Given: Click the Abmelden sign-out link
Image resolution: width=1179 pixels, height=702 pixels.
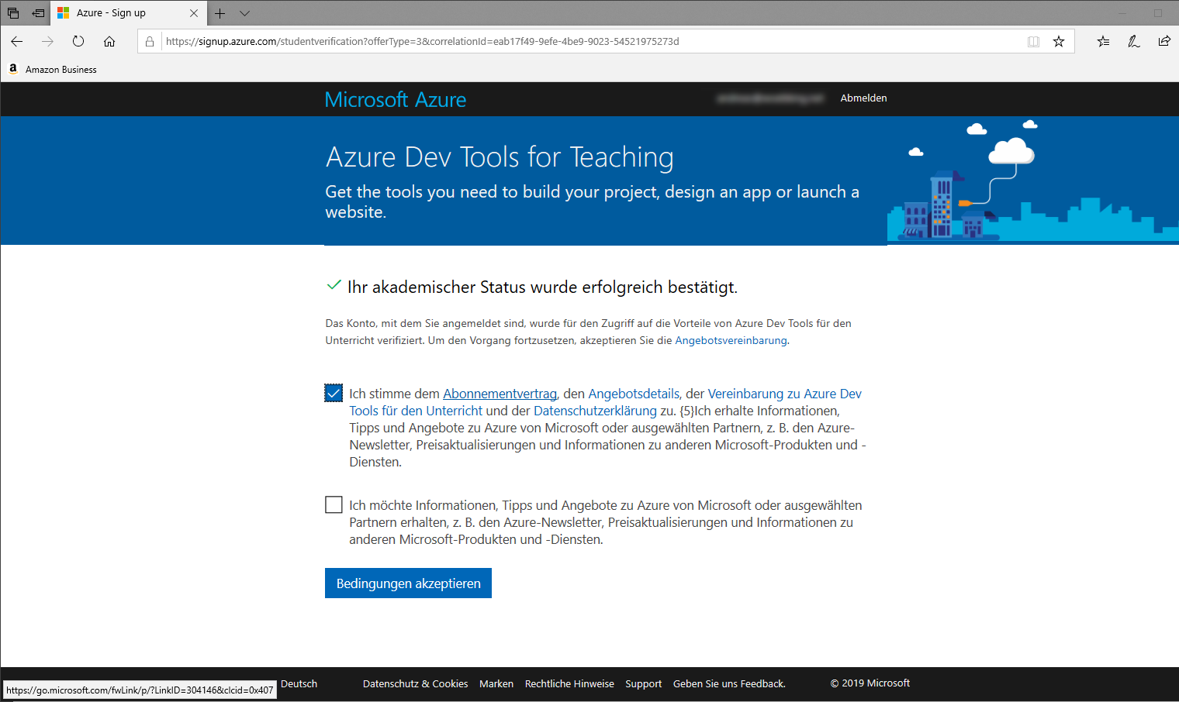Looking at the screenshot, I should pos(863,98).
